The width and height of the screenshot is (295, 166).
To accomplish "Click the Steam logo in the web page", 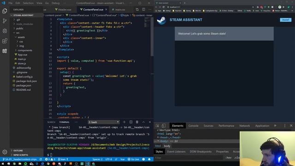I will click(x=161, y=20).
